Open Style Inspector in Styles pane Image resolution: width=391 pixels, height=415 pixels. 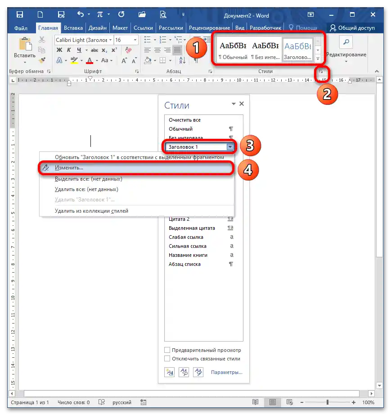184,372
